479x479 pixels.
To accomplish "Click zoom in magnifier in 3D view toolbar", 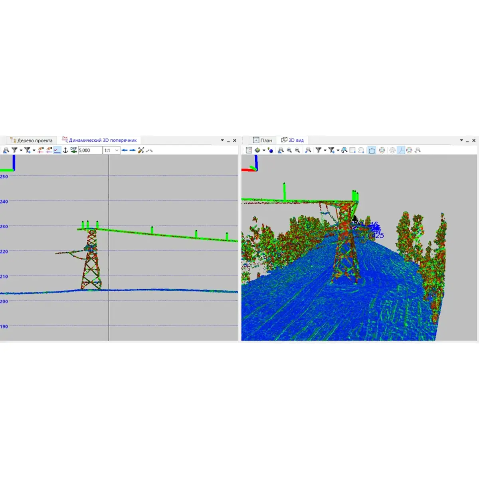I will pyautogui.click(x=289, y=150).
